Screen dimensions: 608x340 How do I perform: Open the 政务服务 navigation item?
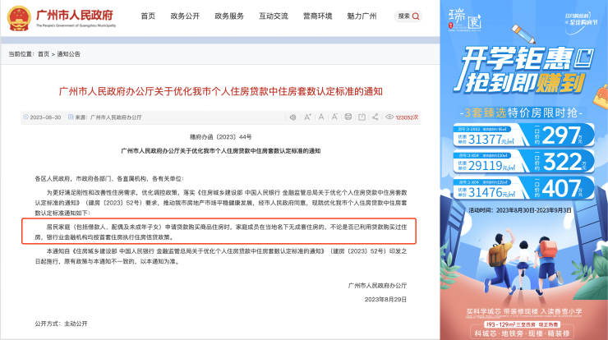point(229,16)
